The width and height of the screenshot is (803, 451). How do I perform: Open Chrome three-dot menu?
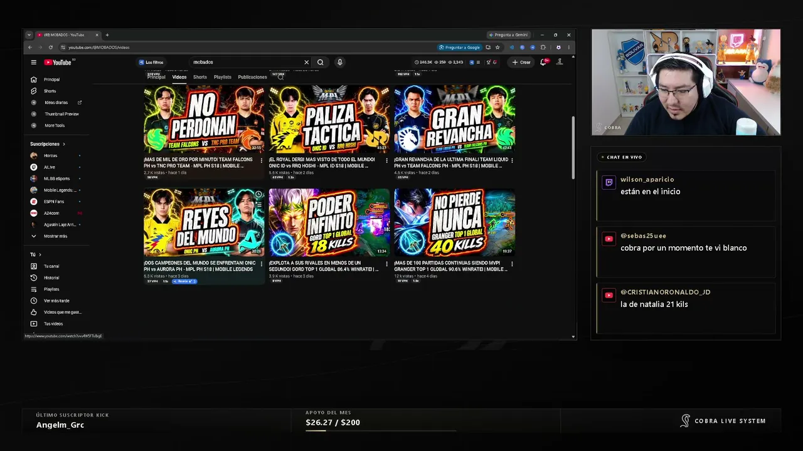click(x=569, y=47)
